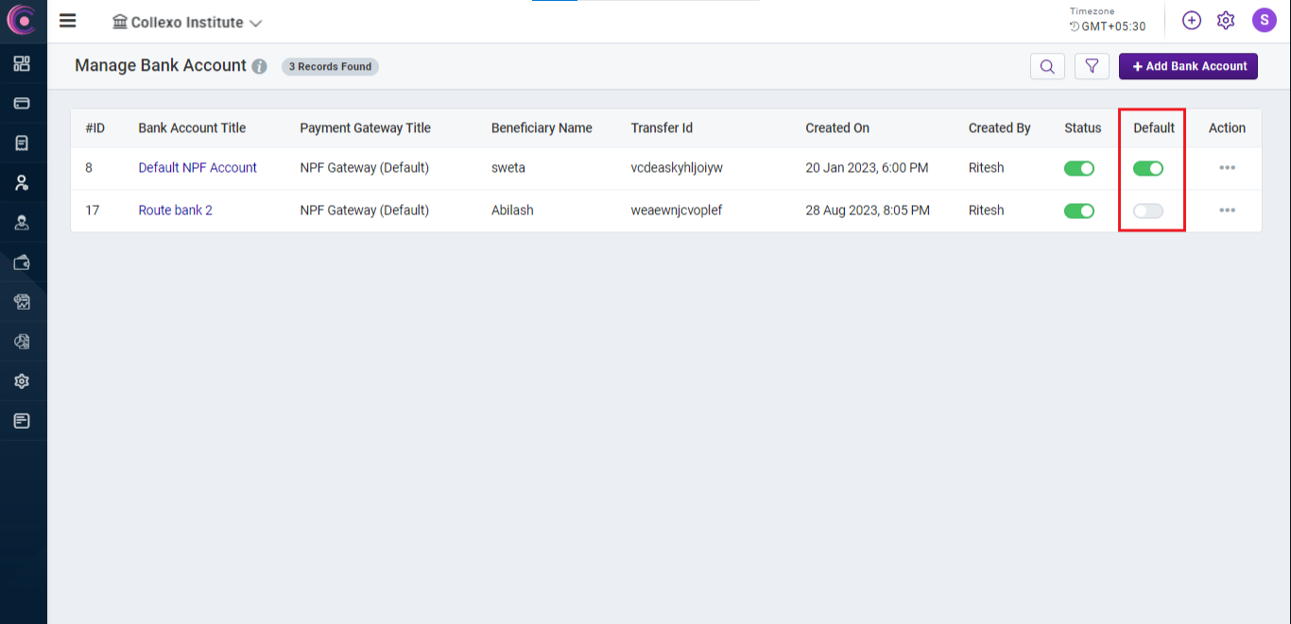Image resolution: width=1291 pixels, height=624 pixels.
Task: Click the circled plus icon in header
Action: point(1192,20)
